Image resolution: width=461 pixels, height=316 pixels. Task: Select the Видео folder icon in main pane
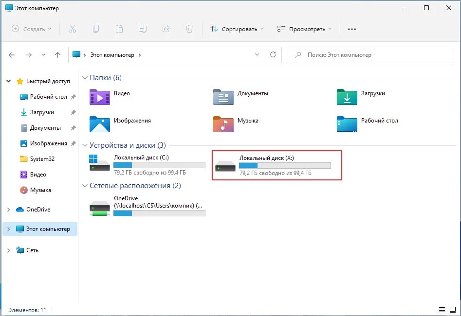point(100,97)
